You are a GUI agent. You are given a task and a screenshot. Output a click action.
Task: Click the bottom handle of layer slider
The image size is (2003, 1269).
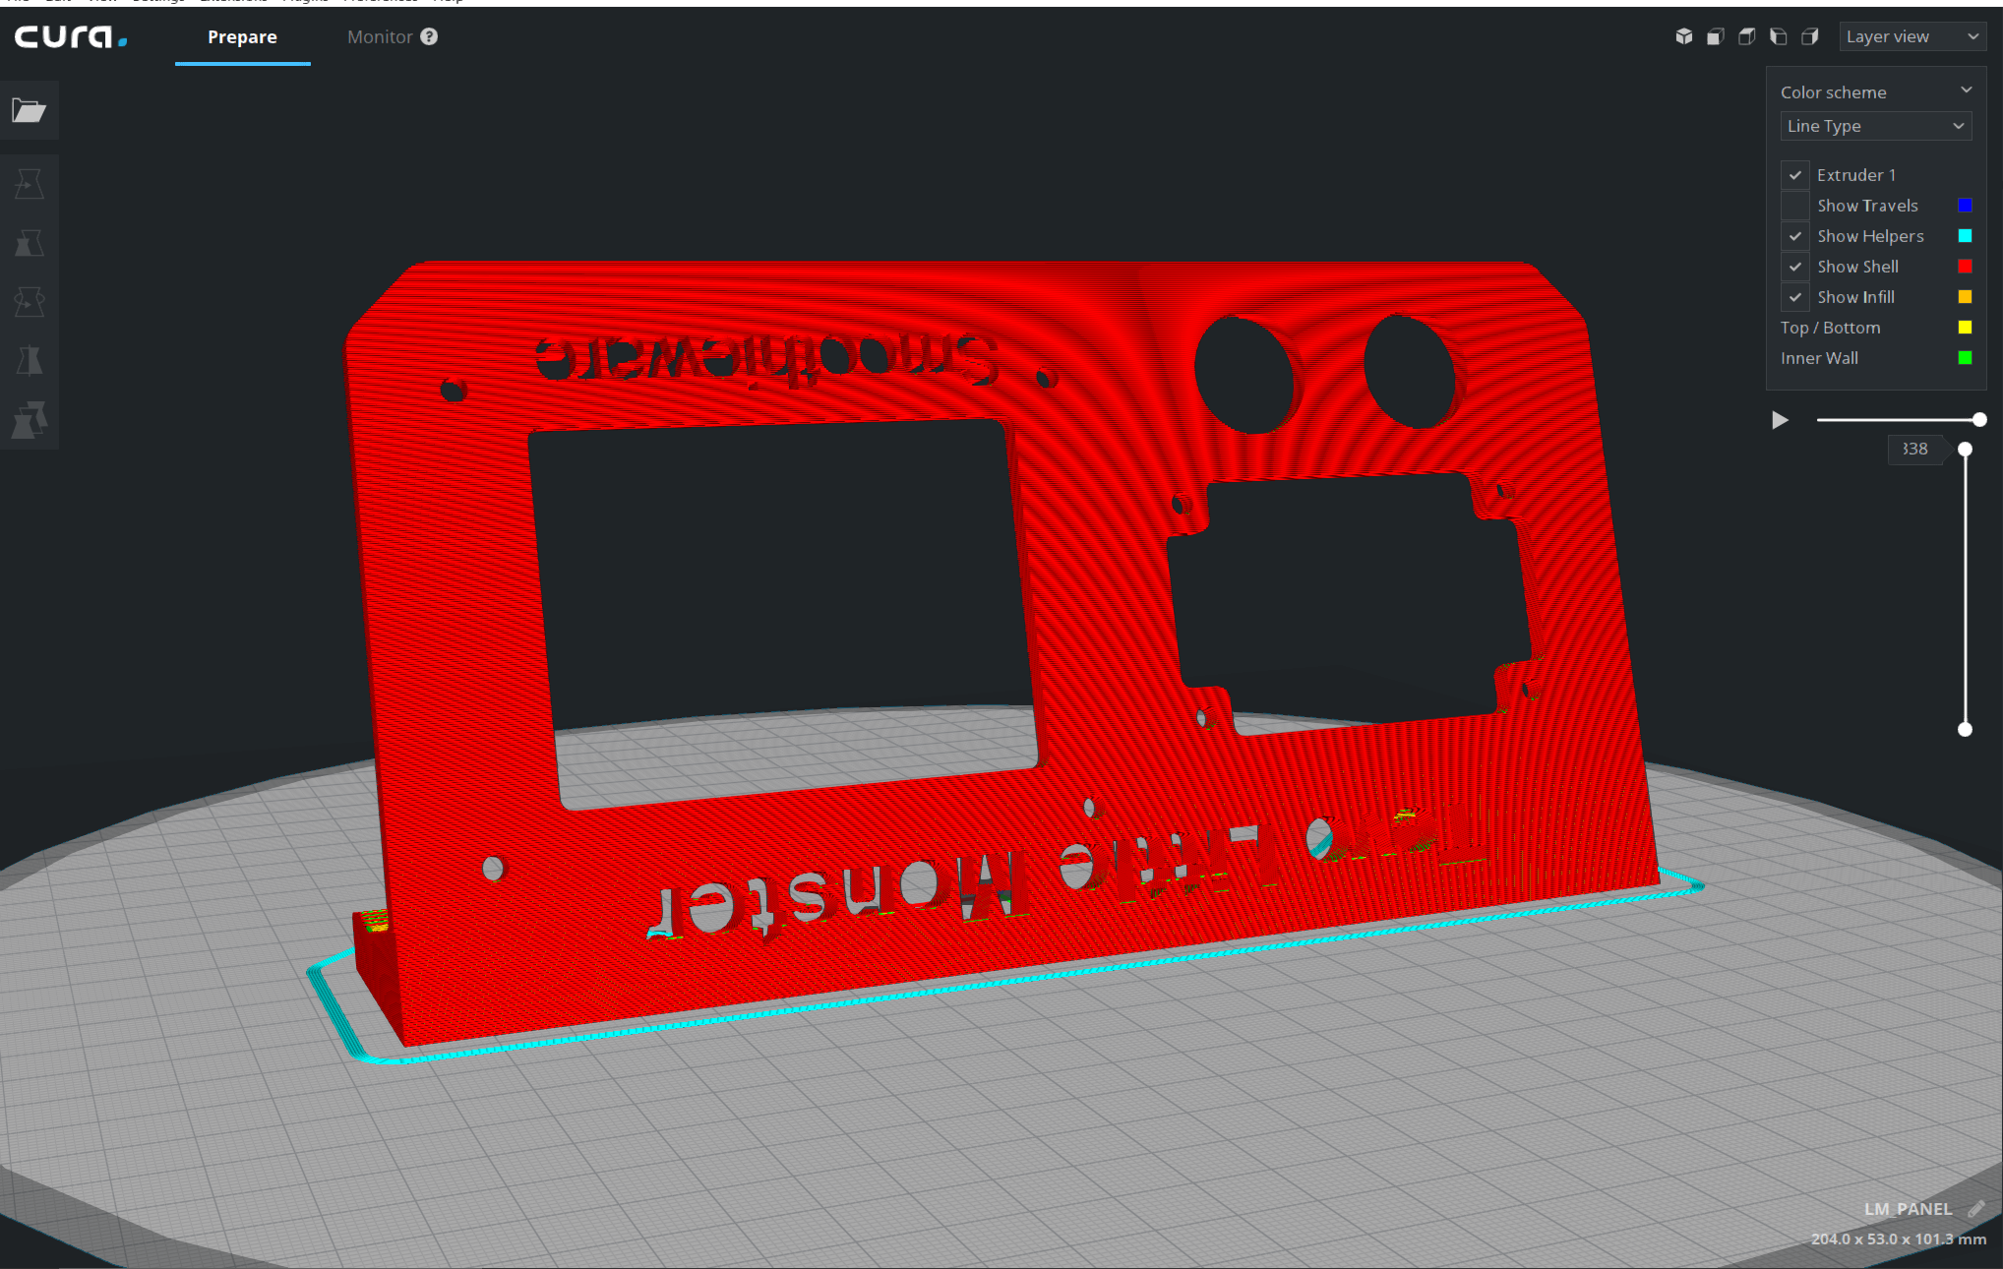point(1965,729)
